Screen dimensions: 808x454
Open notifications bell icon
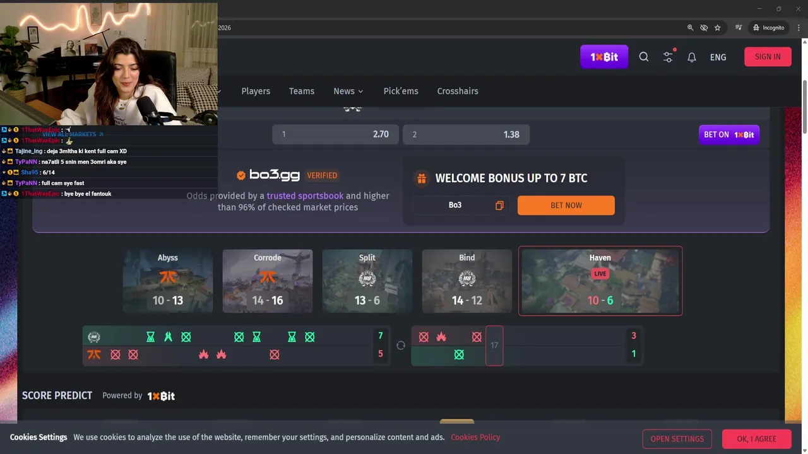692,57
